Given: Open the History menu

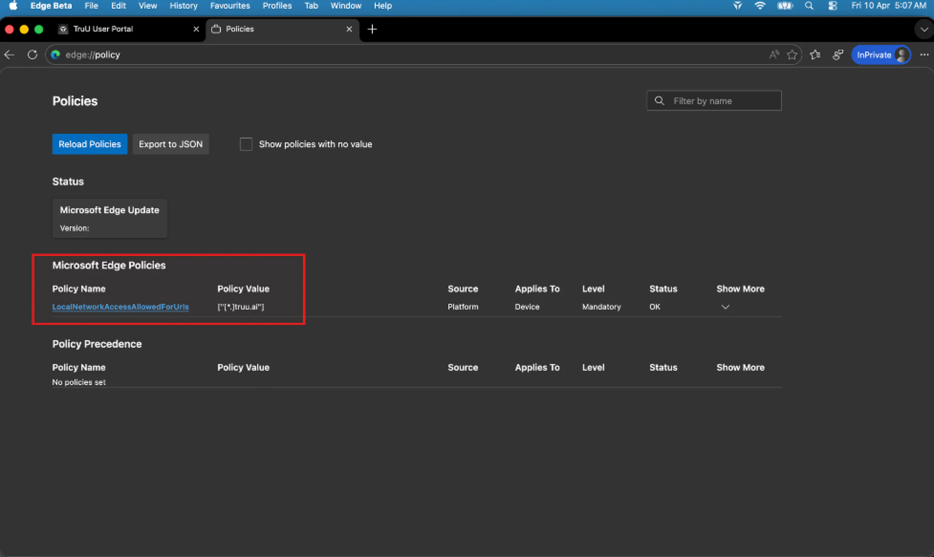Looking at the screenshot, I should [x=183, y=6].
